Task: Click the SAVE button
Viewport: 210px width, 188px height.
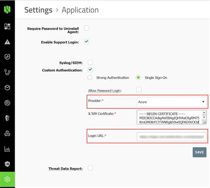Action: [199, 152]
